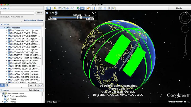Uncheck the Accesses folder checkbox
The width and height of the screenshot is (191, 107).
[7, 28]
